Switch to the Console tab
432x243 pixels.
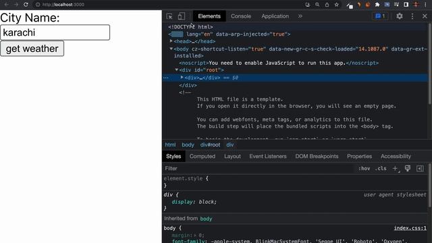click(x=241, y=16)
